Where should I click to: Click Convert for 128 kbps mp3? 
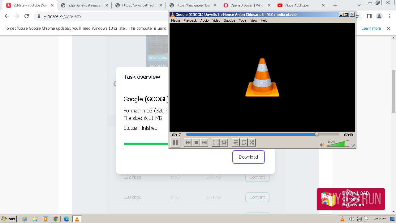[x=257, y=197]
